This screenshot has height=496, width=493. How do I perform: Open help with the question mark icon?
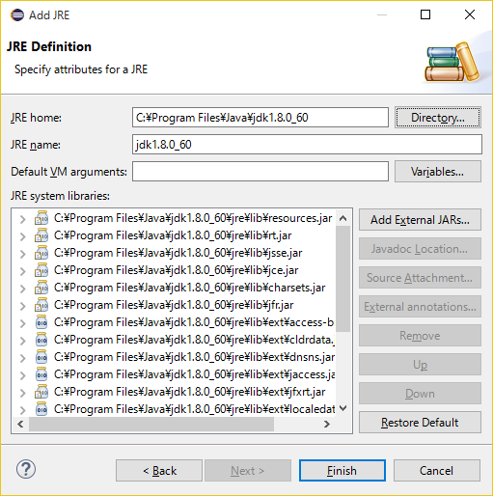[x=26, y=469]
